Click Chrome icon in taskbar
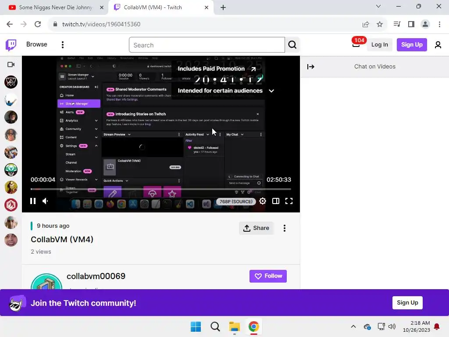 click(x=253, y=326)
